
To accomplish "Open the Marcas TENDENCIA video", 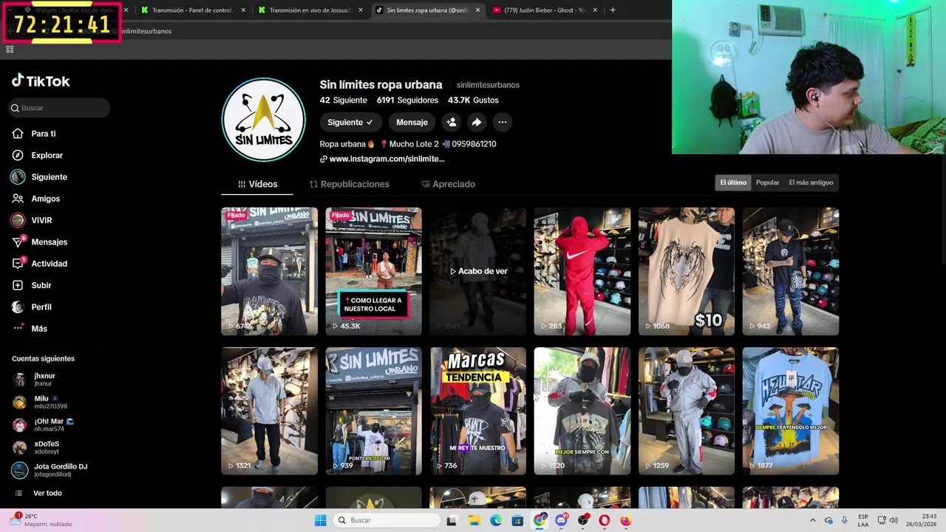I will pos(478,411).
